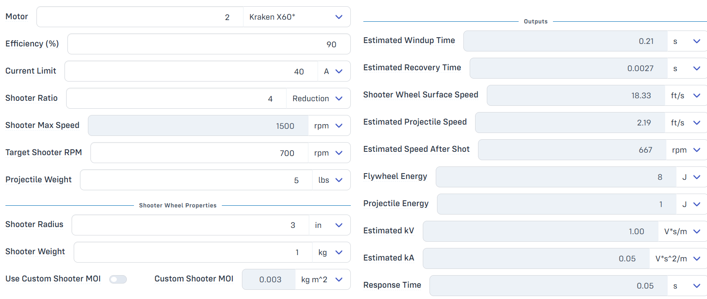The width and height of the screenshot is (707, 299).
Task: Click the motor count input field
Action: point(140,17)
